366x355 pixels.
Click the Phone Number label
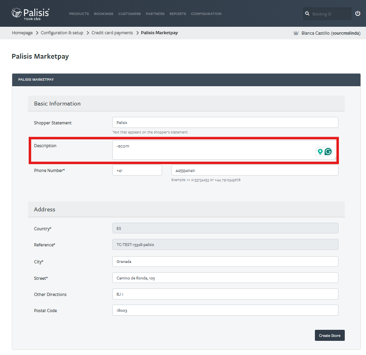tap(50, 170)
